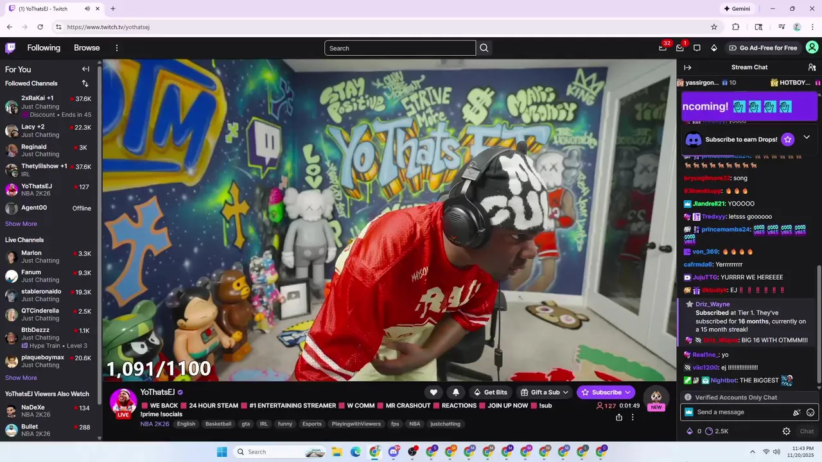Open the Gift a Sub dropdown
The width and height of the screenshot is (822, 462).
(x=545, y=392)
